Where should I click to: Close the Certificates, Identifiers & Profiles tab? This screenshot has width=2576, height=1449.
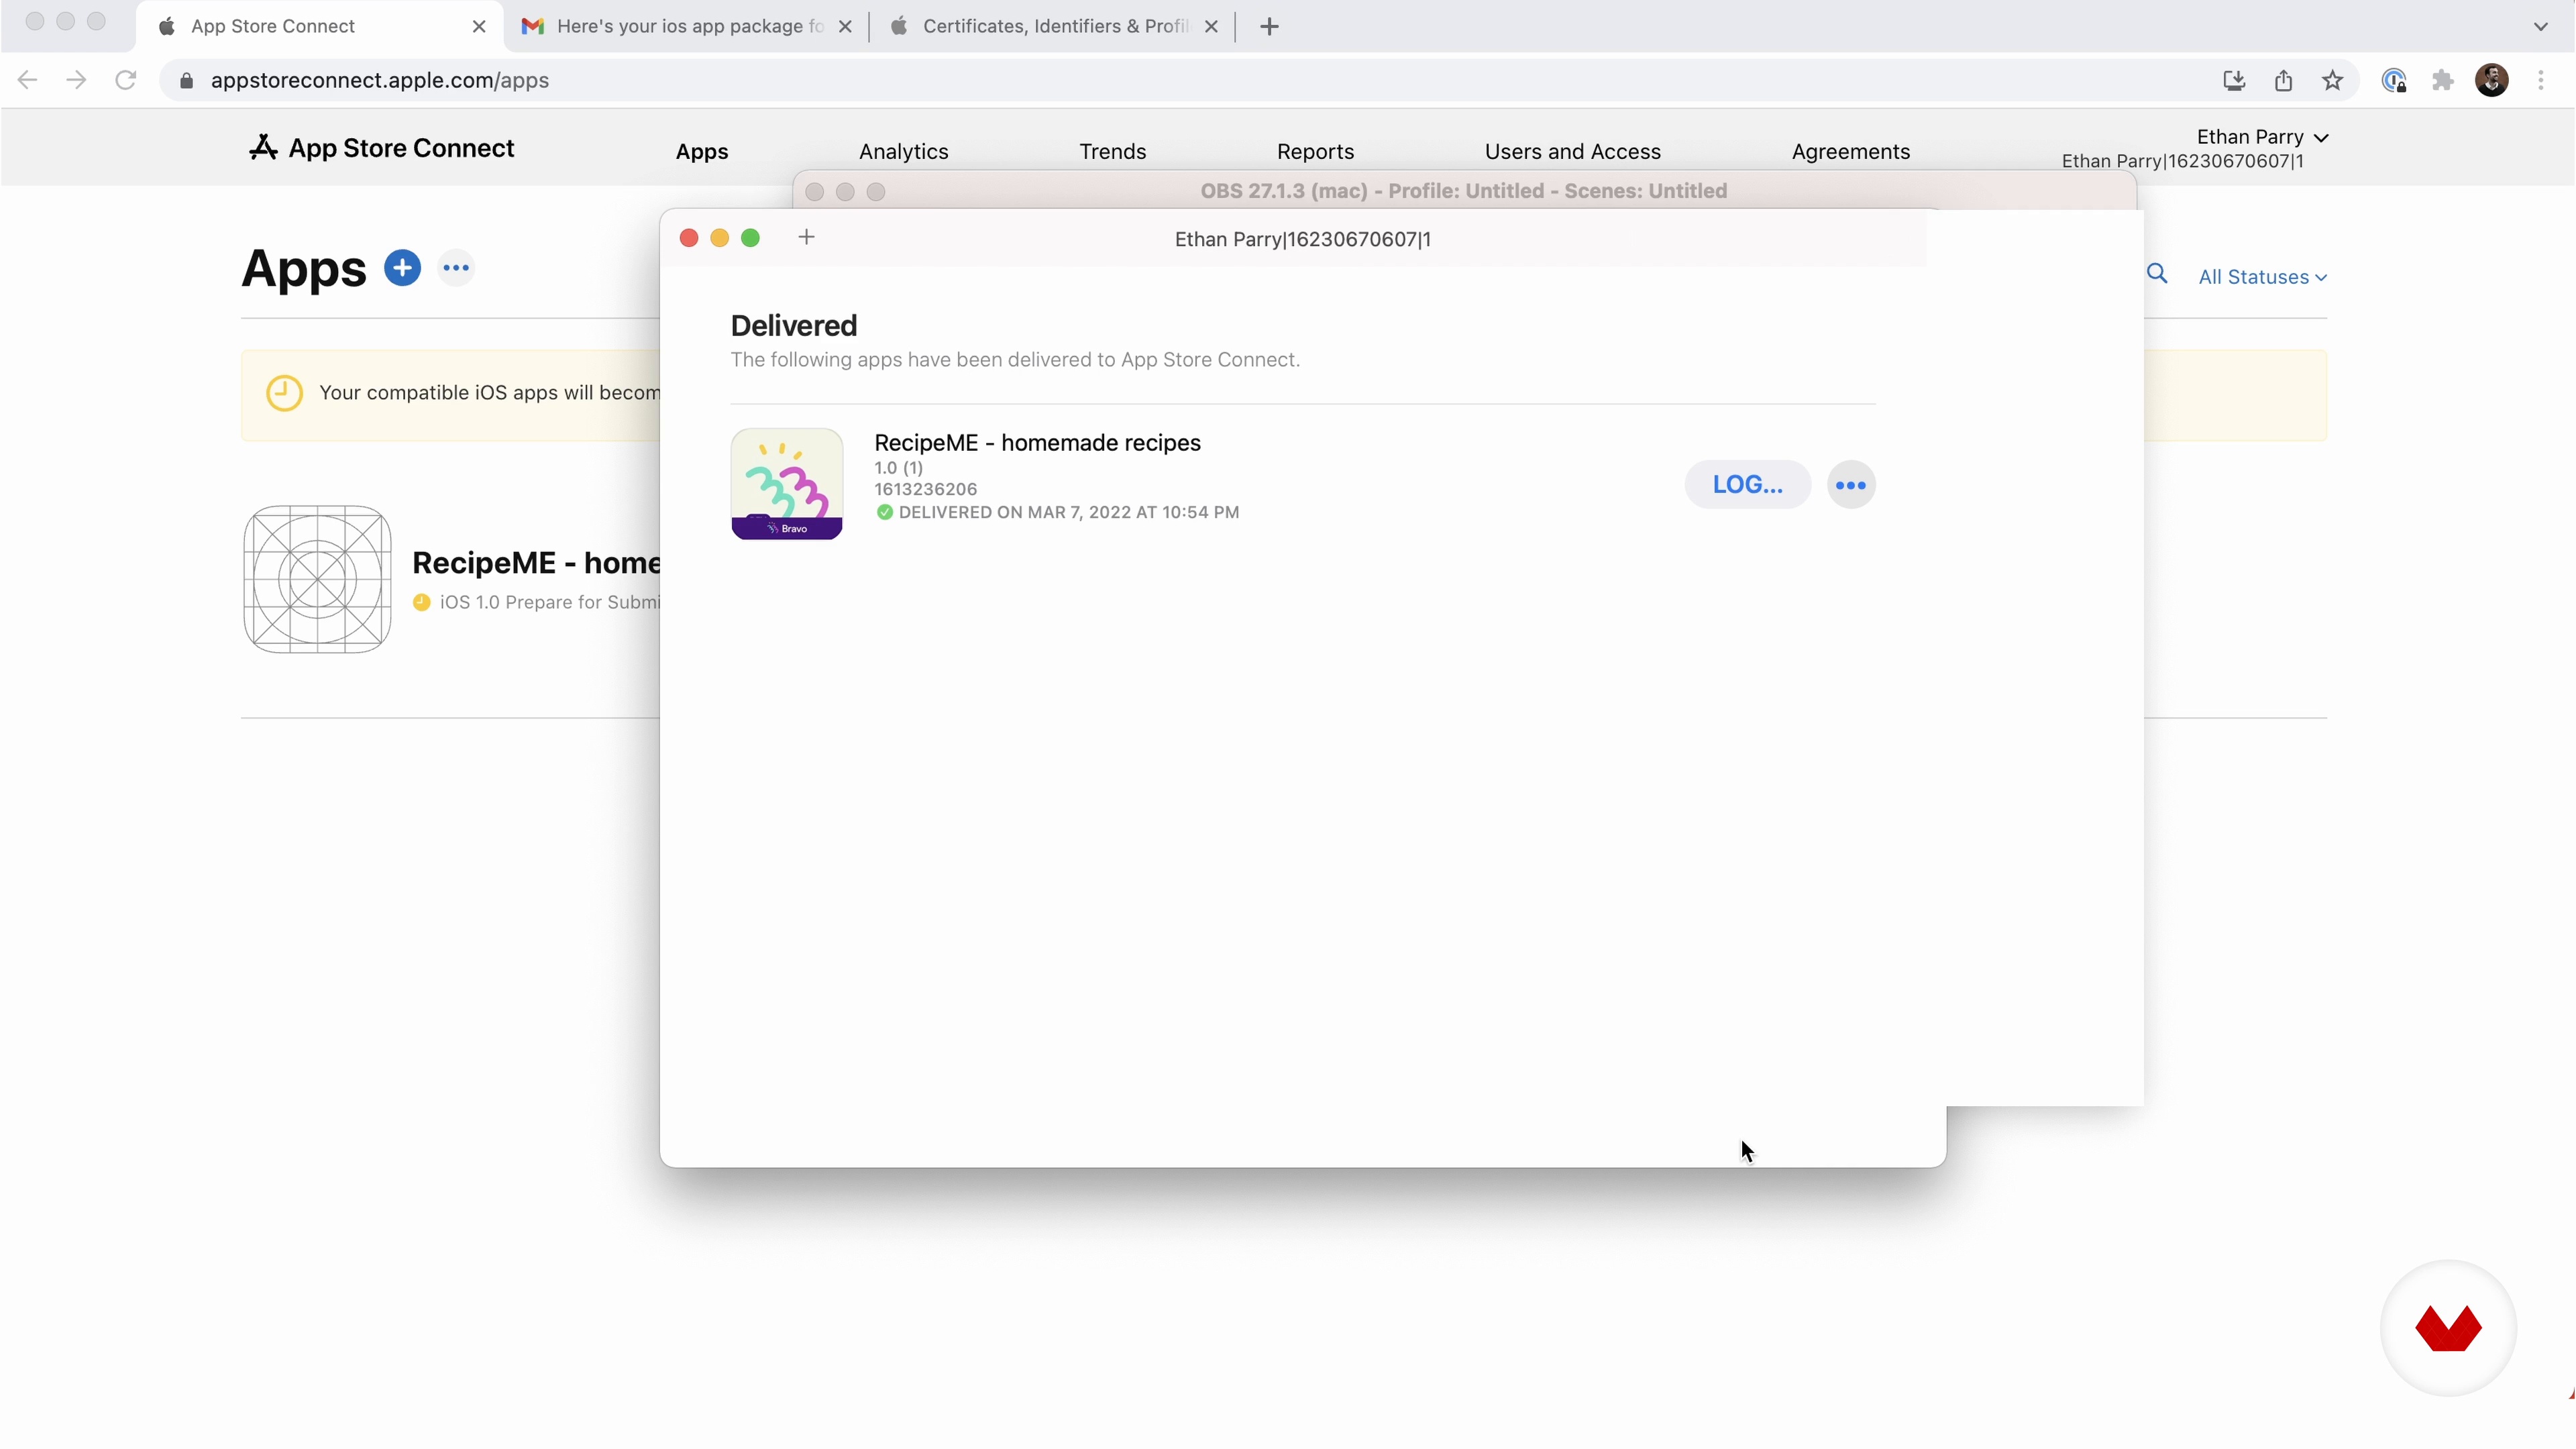(1211, 27)
